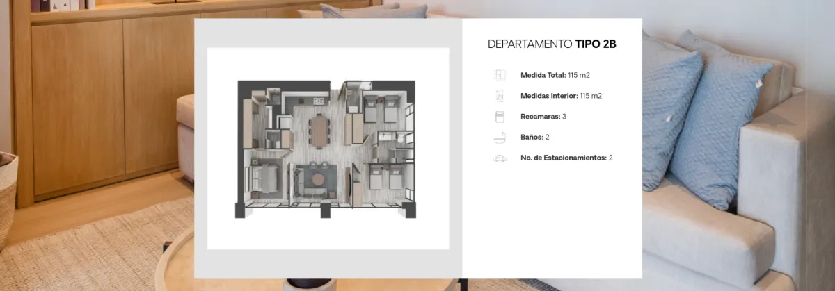Select the text No. de Estacionamientos: 2
This screenshot has width=835, height=291.
pyautogui.click(x=566, y=158)
